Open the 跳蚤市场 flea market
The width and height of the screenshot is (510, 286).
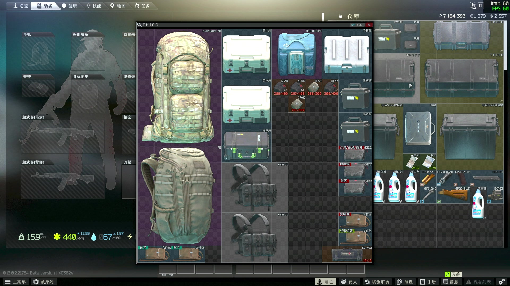[x=377, y=282]
